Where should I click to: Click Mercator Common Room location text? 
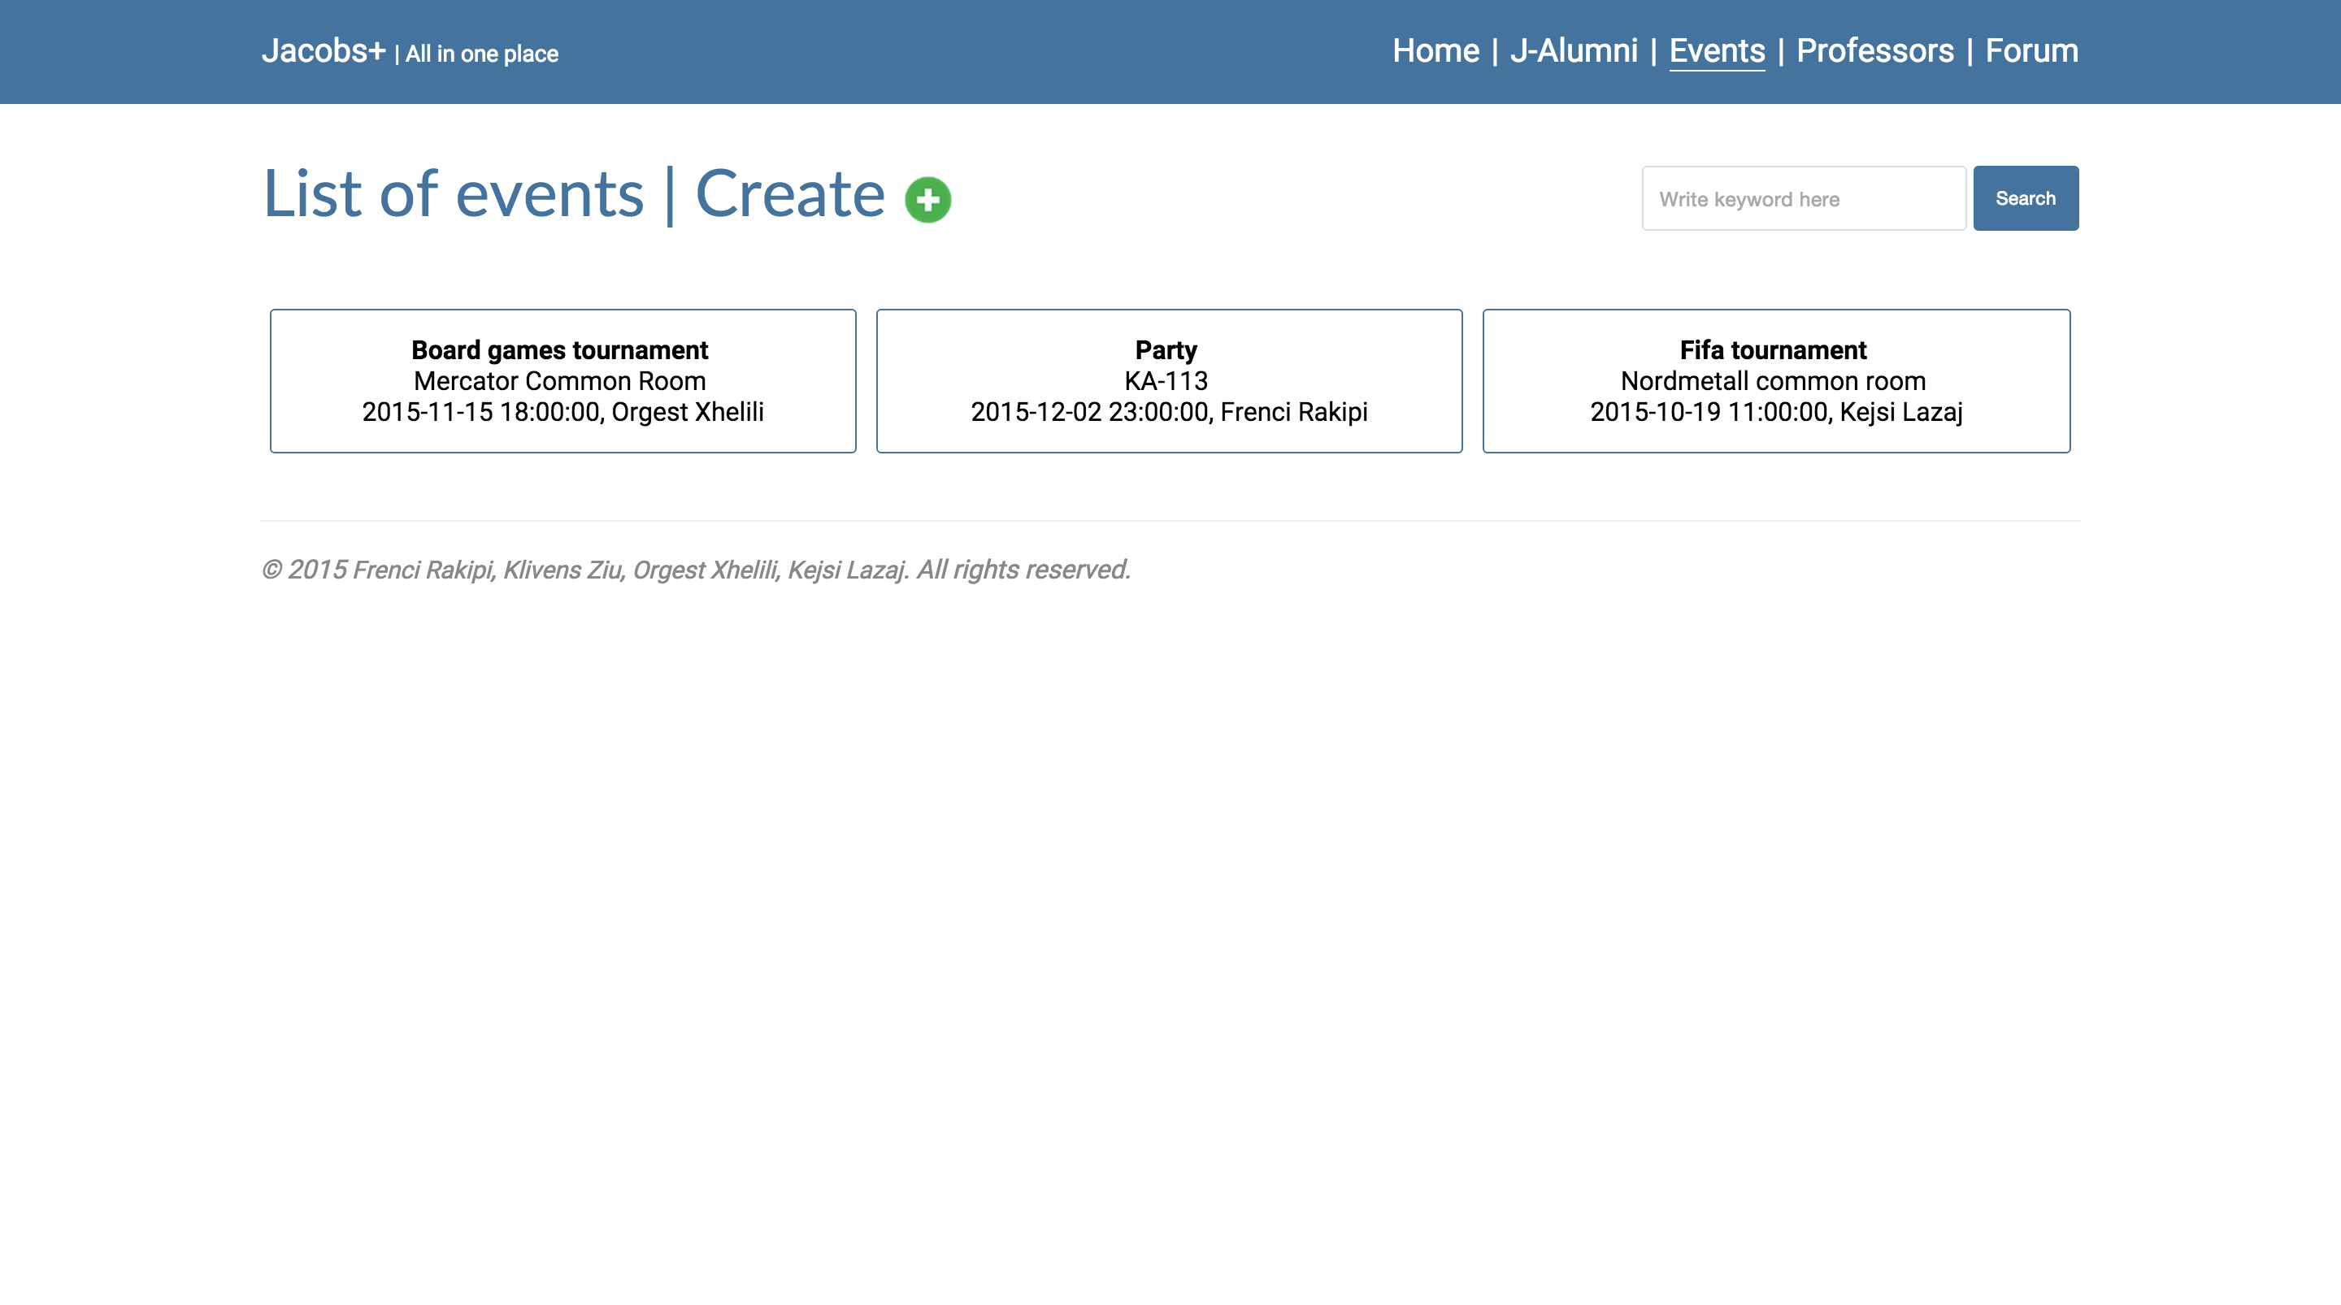click(x=560, y=381)
